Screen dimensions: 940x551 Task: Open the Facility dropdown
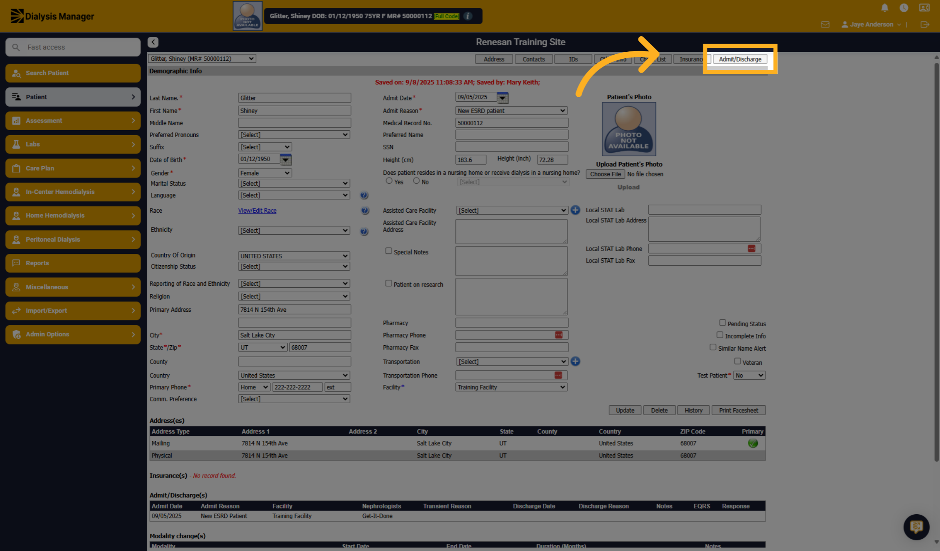[511, 387]
